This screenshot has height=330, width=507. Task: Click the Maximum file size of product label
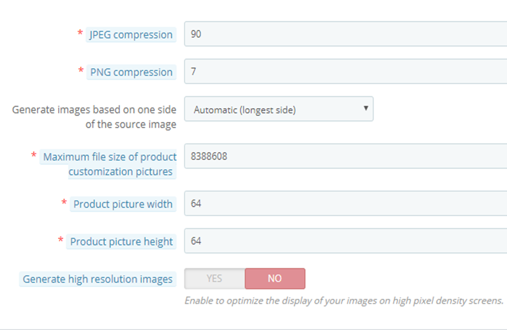pos(109,157)
